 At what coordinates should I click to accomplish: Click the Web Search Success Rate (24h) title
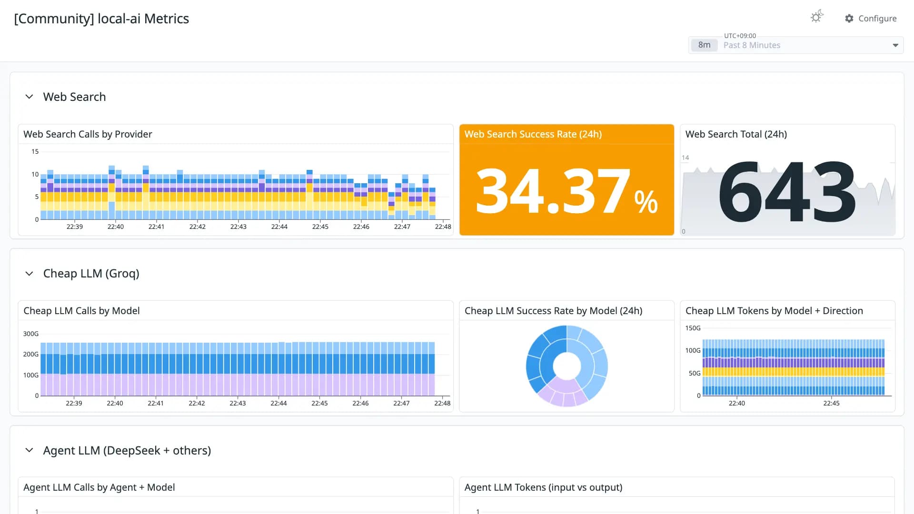[x=533, y=134]
